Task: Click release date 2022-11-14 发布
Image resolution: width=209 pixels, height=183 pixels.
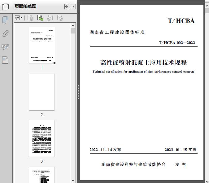Action: 105,150
